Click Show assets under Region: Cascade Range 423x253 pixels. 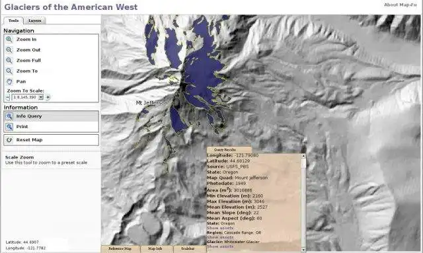pos(220,237)
